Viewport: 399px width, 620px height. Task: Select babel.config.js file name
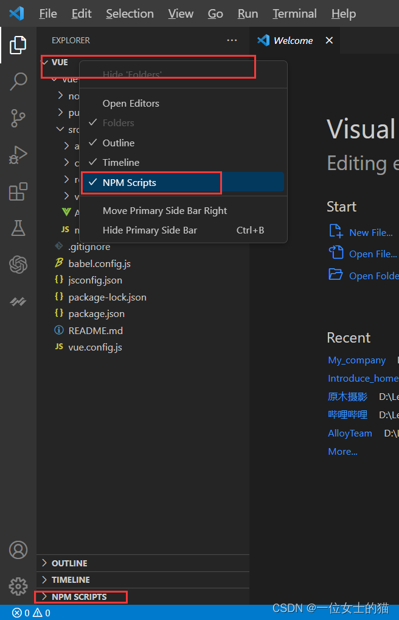100,263
